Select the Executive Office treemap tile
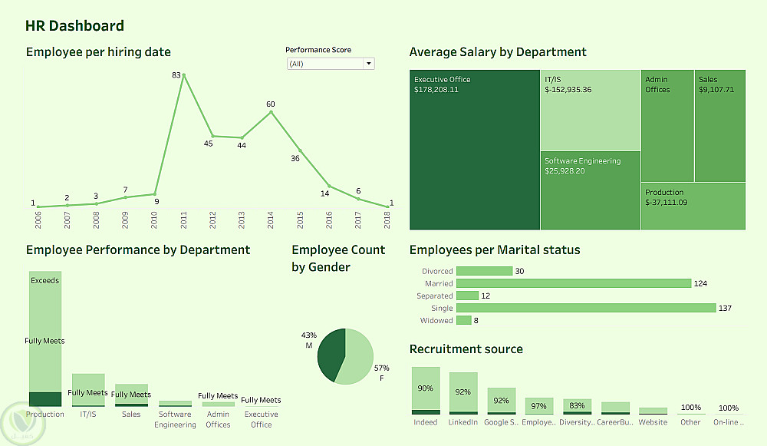Viewport: 767px width, 446px height. [x=475, y=150]
